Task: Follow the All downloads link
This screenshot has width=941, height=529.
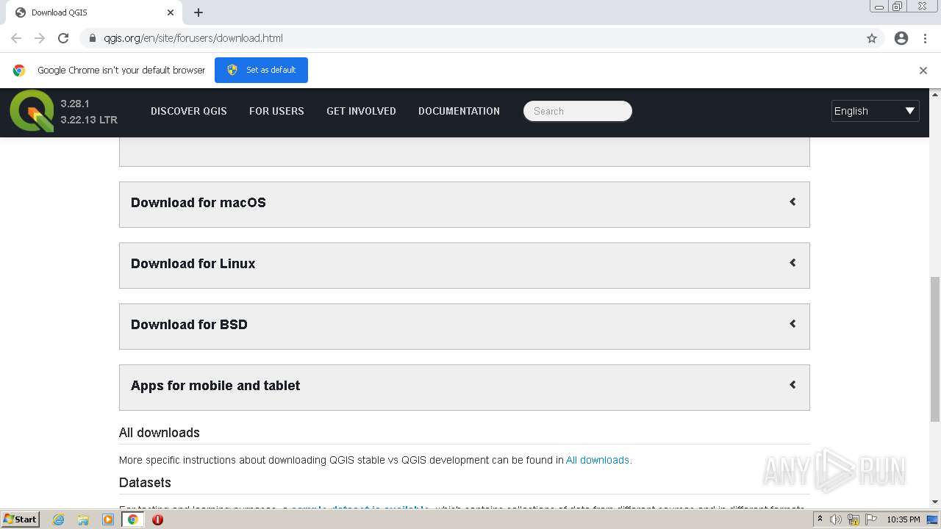Action: pyautogui.click(x=598, y=460)
